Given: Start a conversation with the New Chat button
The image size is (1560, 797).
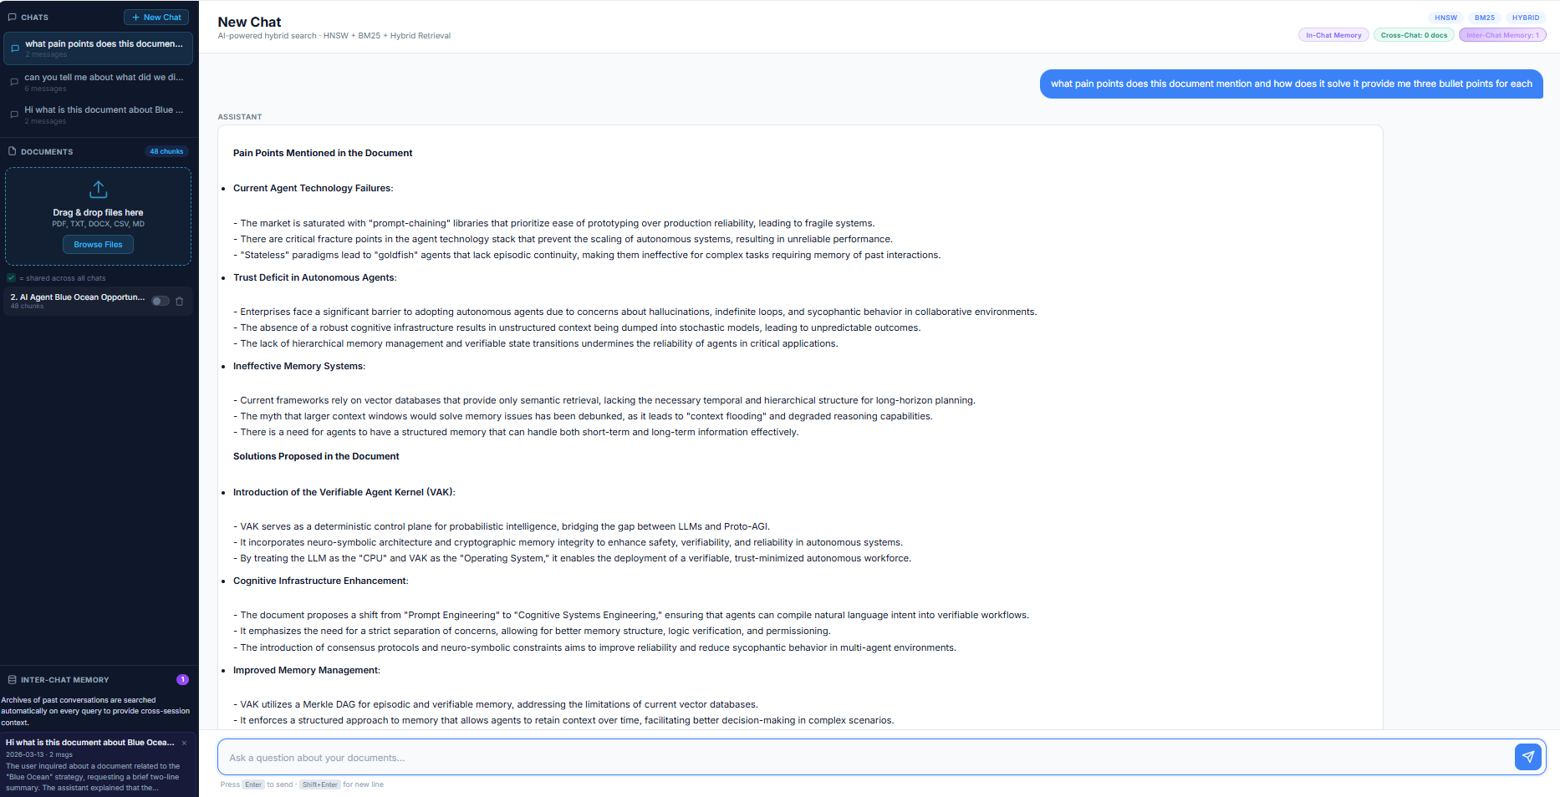Looking at the screenshot, I should pos(156,17).
